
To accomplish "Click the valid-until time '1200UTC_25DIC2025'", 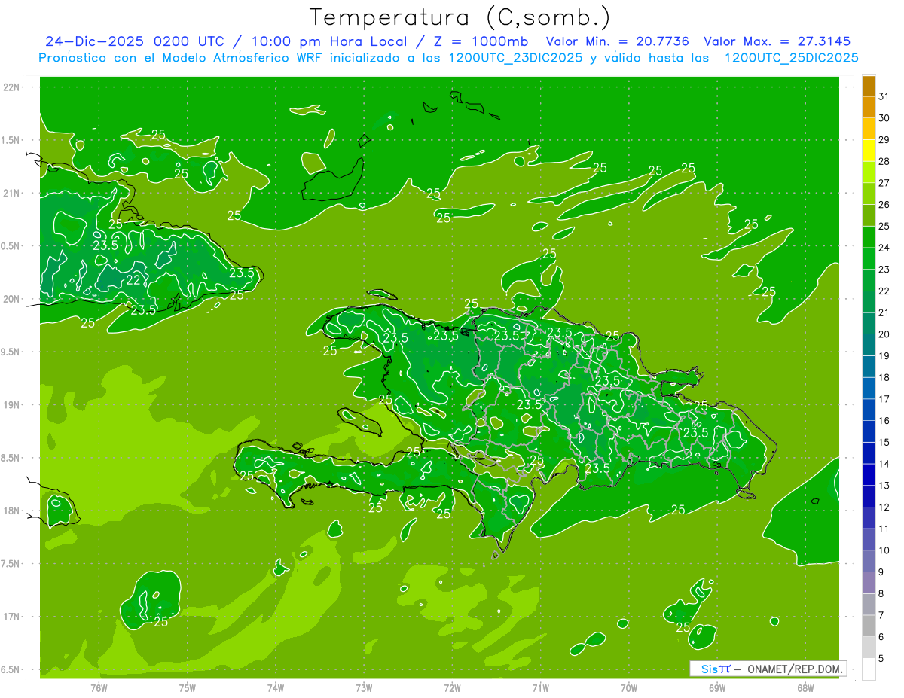I will [791, 58].
